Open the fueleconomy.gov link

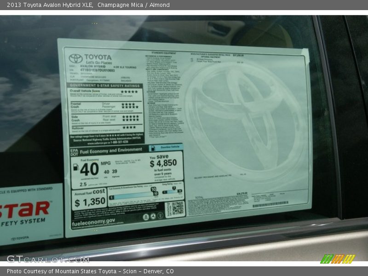click(x=93, y=222)
